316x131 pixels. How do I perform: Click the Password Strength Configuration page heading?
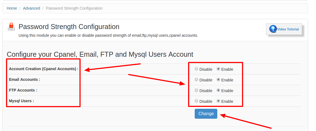(69, 27)
